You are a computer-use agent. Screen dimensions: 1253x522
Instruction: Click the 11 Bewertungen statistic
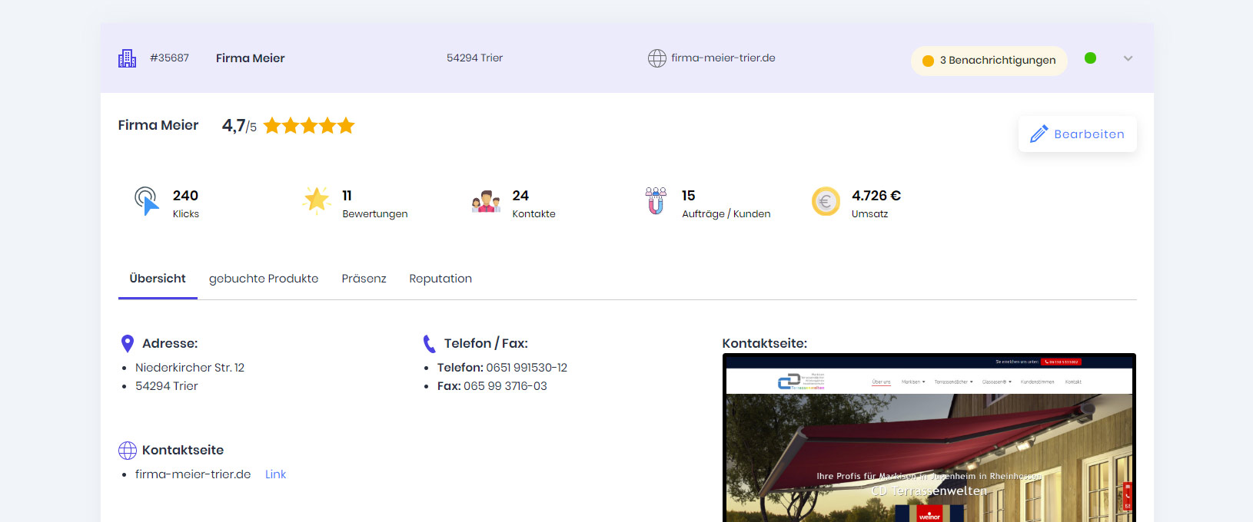pyautogui.click(x=375, y=203)
